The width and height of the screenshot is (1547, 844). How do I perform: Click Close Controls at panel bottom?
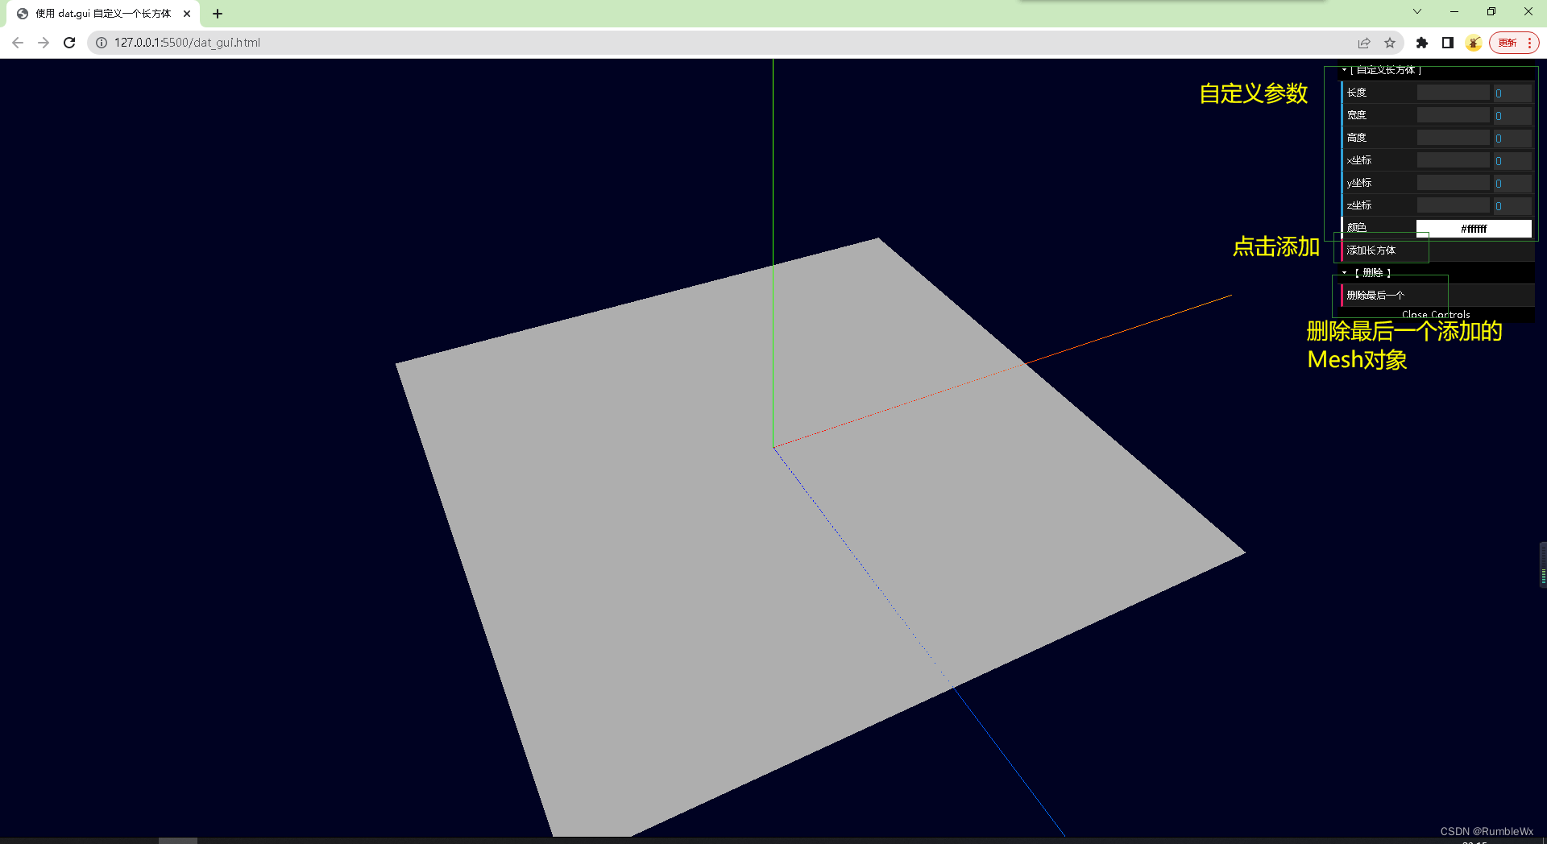1434,315
